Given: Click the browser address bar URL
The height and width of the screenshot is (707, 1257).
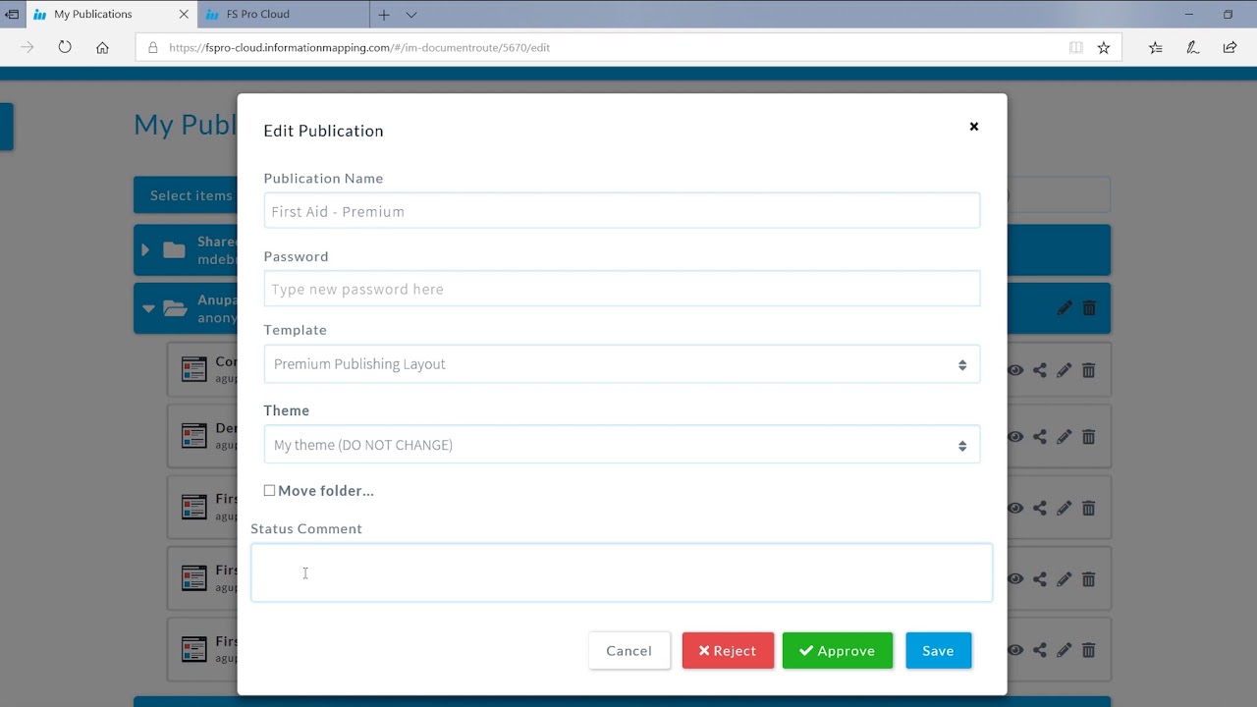Looking at the screenshot, I should [359, 47].
